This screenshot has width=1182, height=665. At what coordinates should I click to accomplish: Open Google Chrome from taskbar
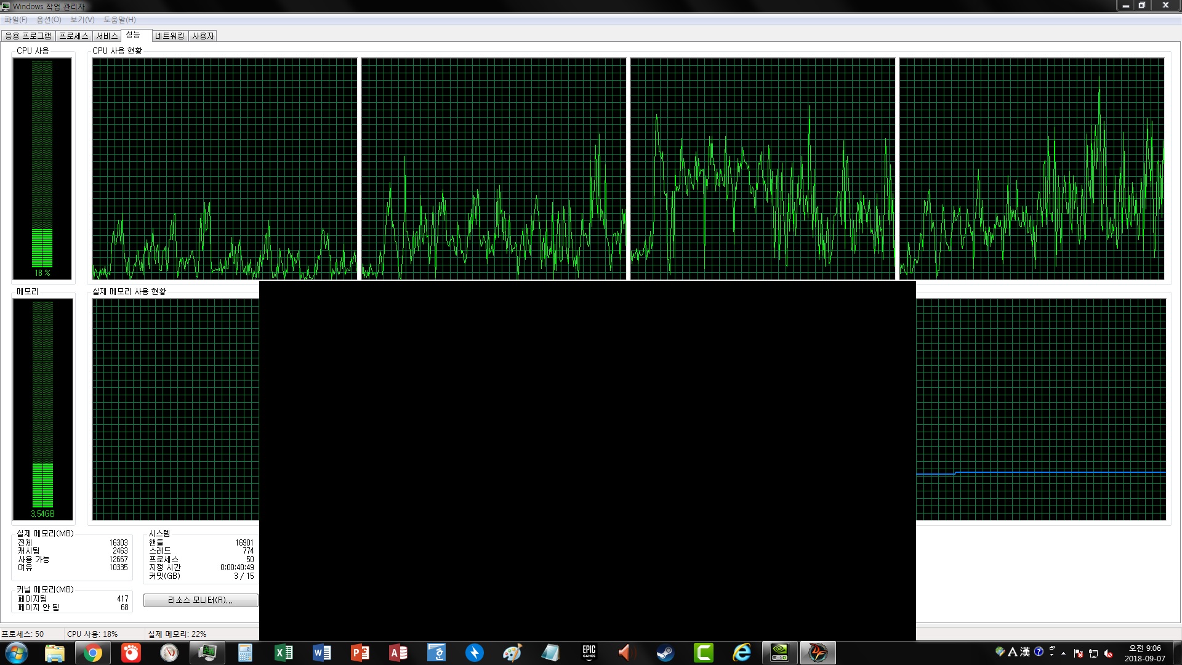(x=93, y=653)
